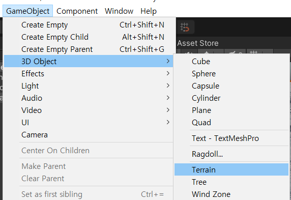Expand the UI submenu arrow
Image resolution: width=291 pixels, height=200 pixels.
[x=168, y=122]
